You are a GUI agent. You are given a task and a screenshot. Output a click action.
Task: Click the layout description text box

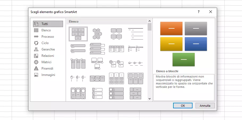184,87
